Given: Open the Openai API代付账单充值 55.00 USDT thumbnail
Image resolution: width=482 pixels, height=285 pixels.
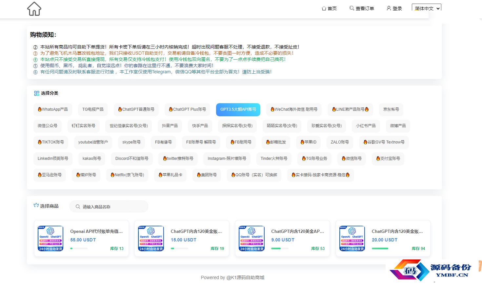Looking at the screenshot, I should click(50, 238).
